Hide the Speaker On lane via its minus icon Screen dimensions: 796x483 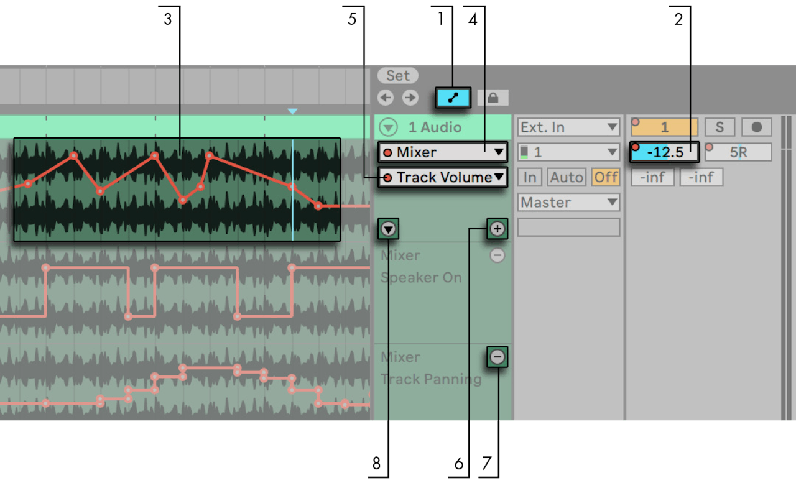(x=497, y=255)
